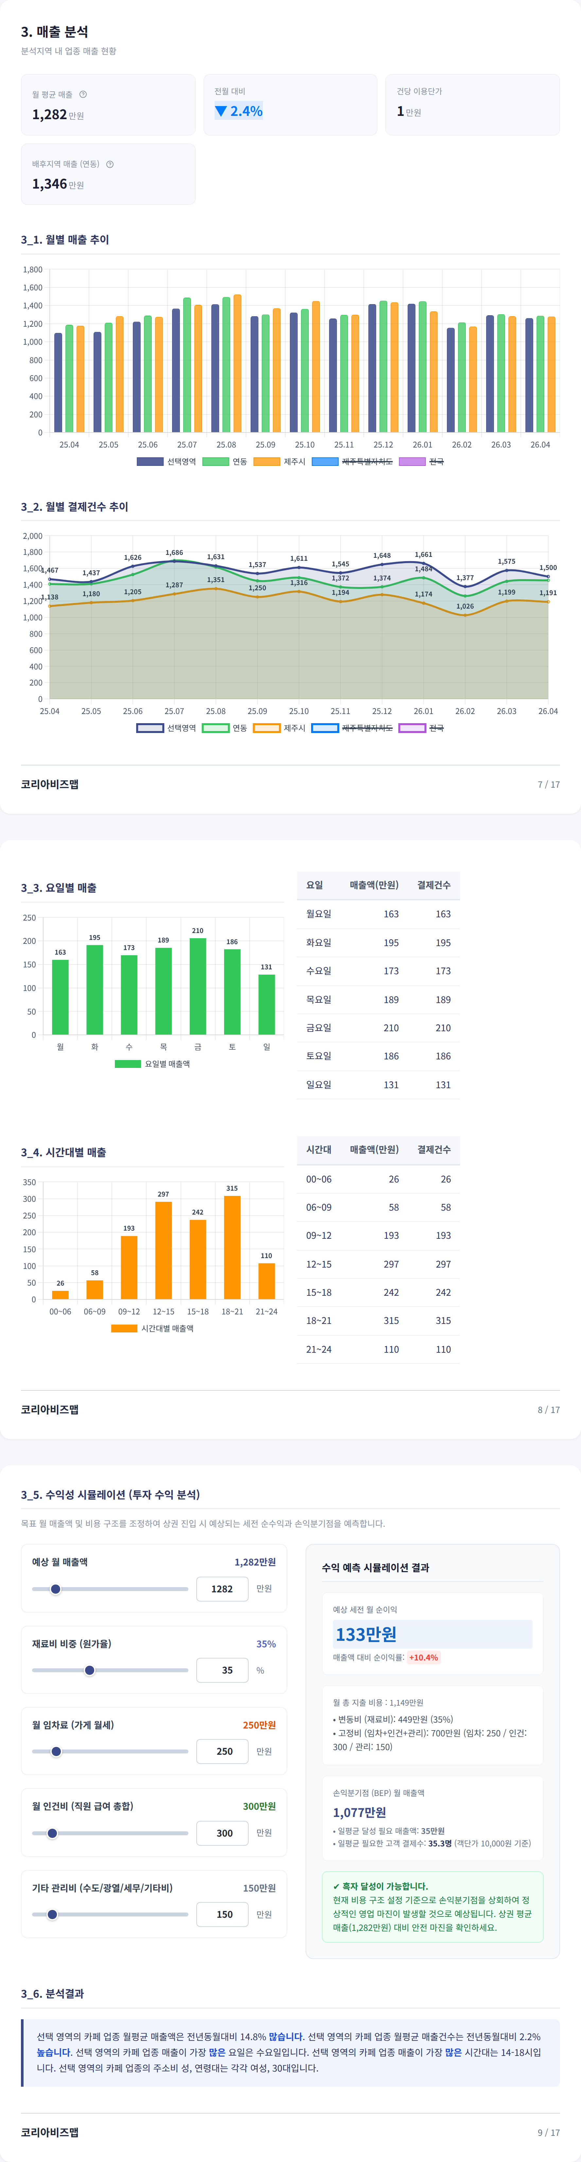Click the 예상 월 매출액 slider
The height and width of the screenshot is (2162, 581).
tap(110, 1589)
